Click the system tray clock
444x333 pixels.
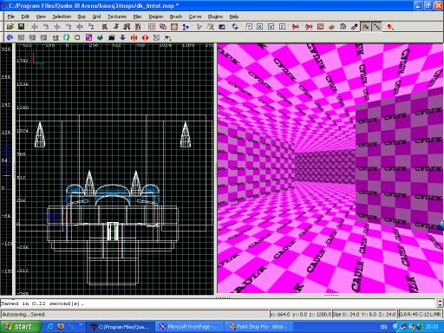[432, 327]
